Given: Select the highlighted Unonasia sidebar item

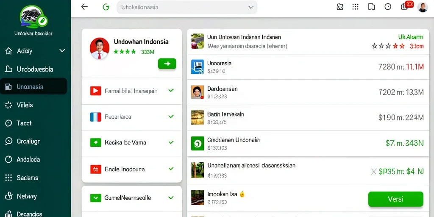Looking at the screenshot, I should coord(33,86).
